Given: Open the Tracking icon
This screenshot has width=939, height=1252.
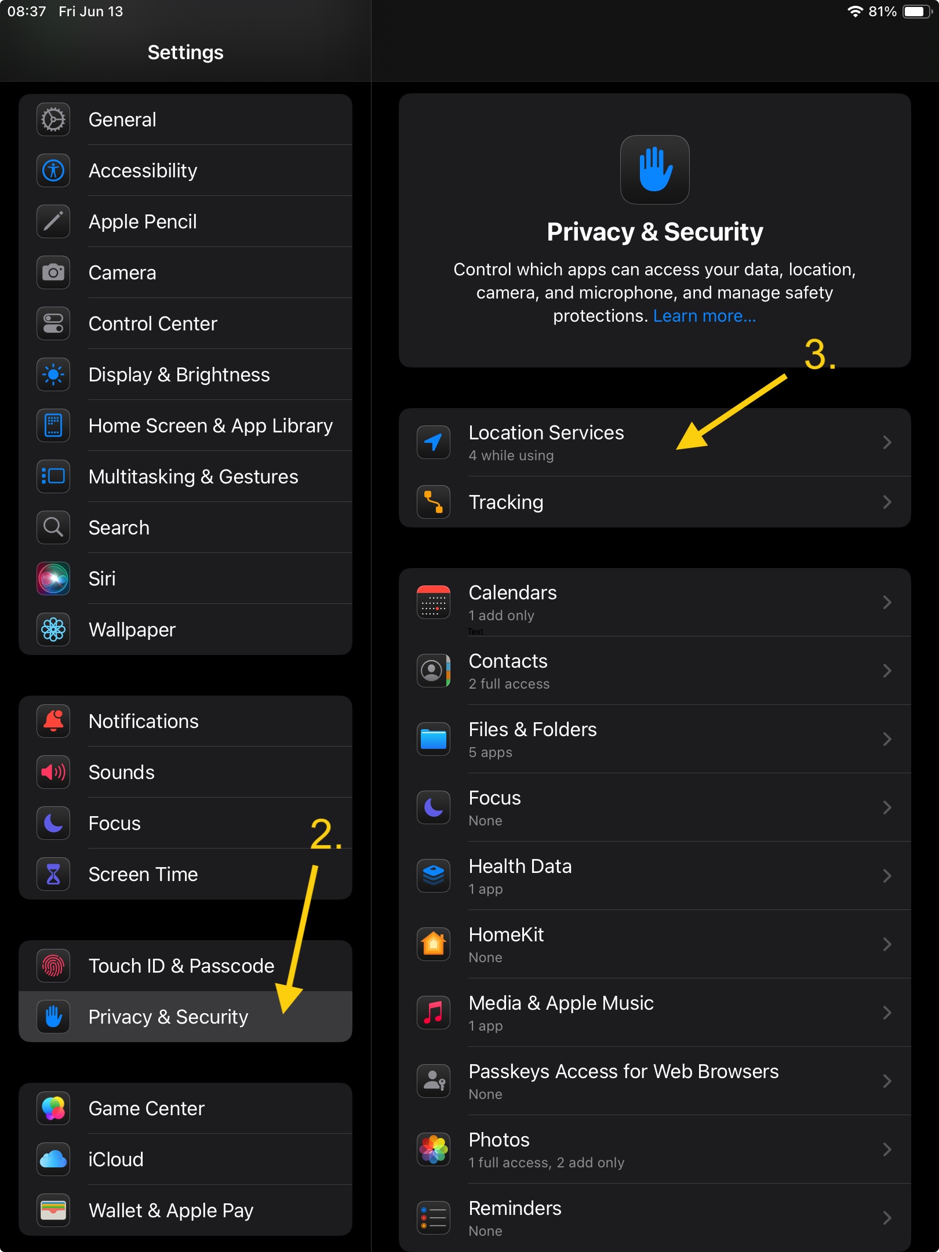Looking at the screenshot, I should point(434,502).
